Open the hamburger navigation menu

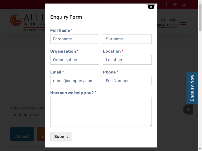(x=183, y=22)
